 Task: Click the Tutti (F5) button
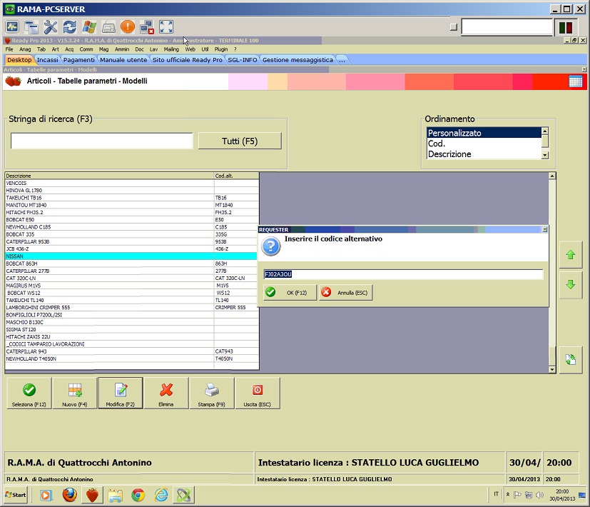pyautogui.click(x=240, y=141)
